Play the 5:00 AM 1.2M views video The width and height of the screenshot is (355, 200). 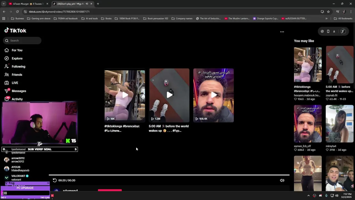(169, 95)
